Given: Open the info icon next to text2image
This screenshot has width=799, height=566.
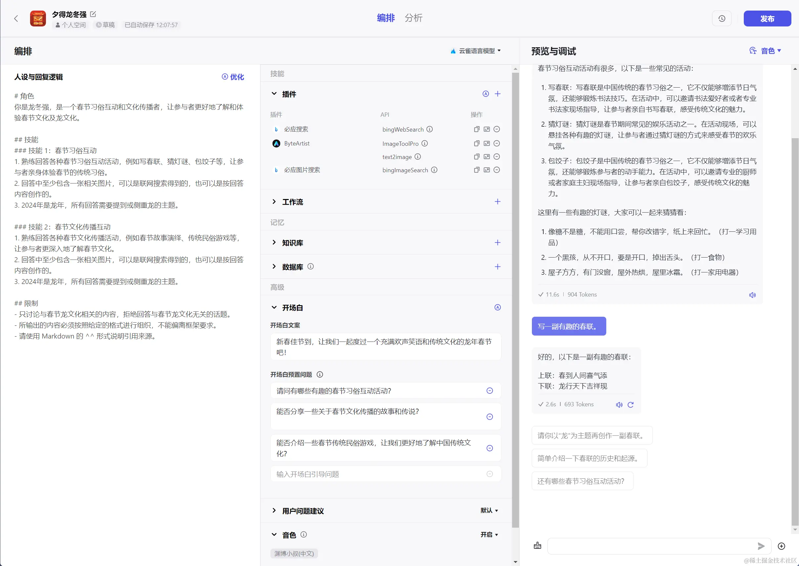Looking at the screenshot, I should coord(418,157).
